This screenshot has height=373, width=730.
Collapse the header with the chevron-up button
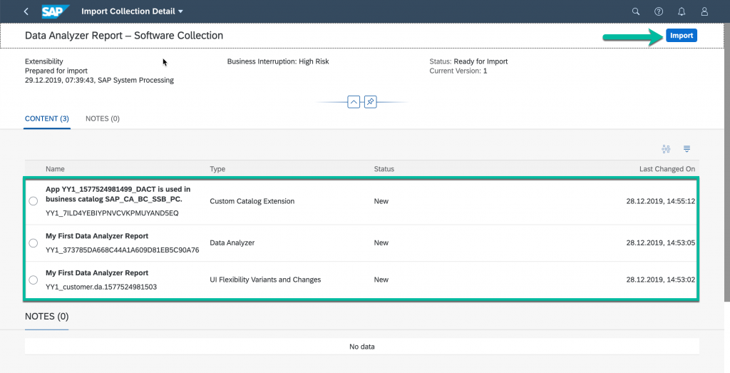pos(354,101)
